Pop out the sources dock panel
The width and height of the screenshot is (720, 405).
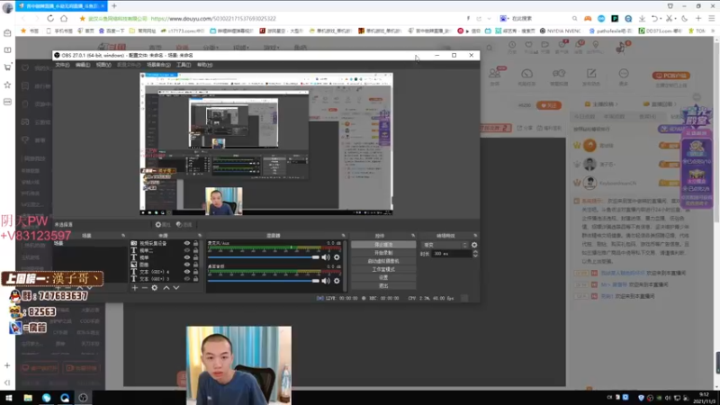click(x=200, y=236)
